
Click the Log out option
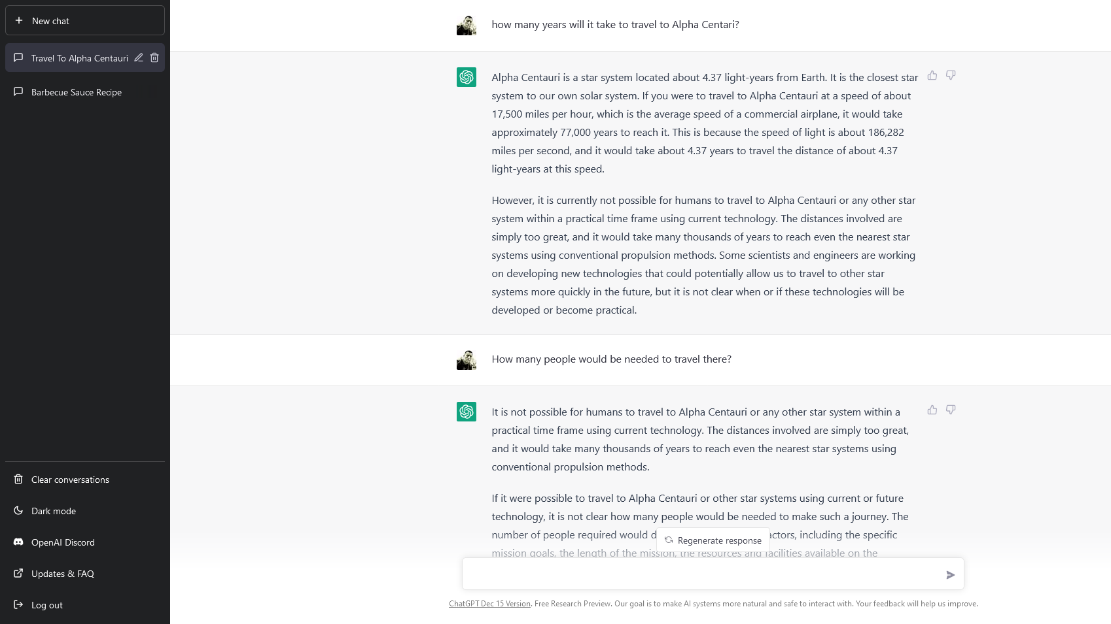click(x=46, y=605)
